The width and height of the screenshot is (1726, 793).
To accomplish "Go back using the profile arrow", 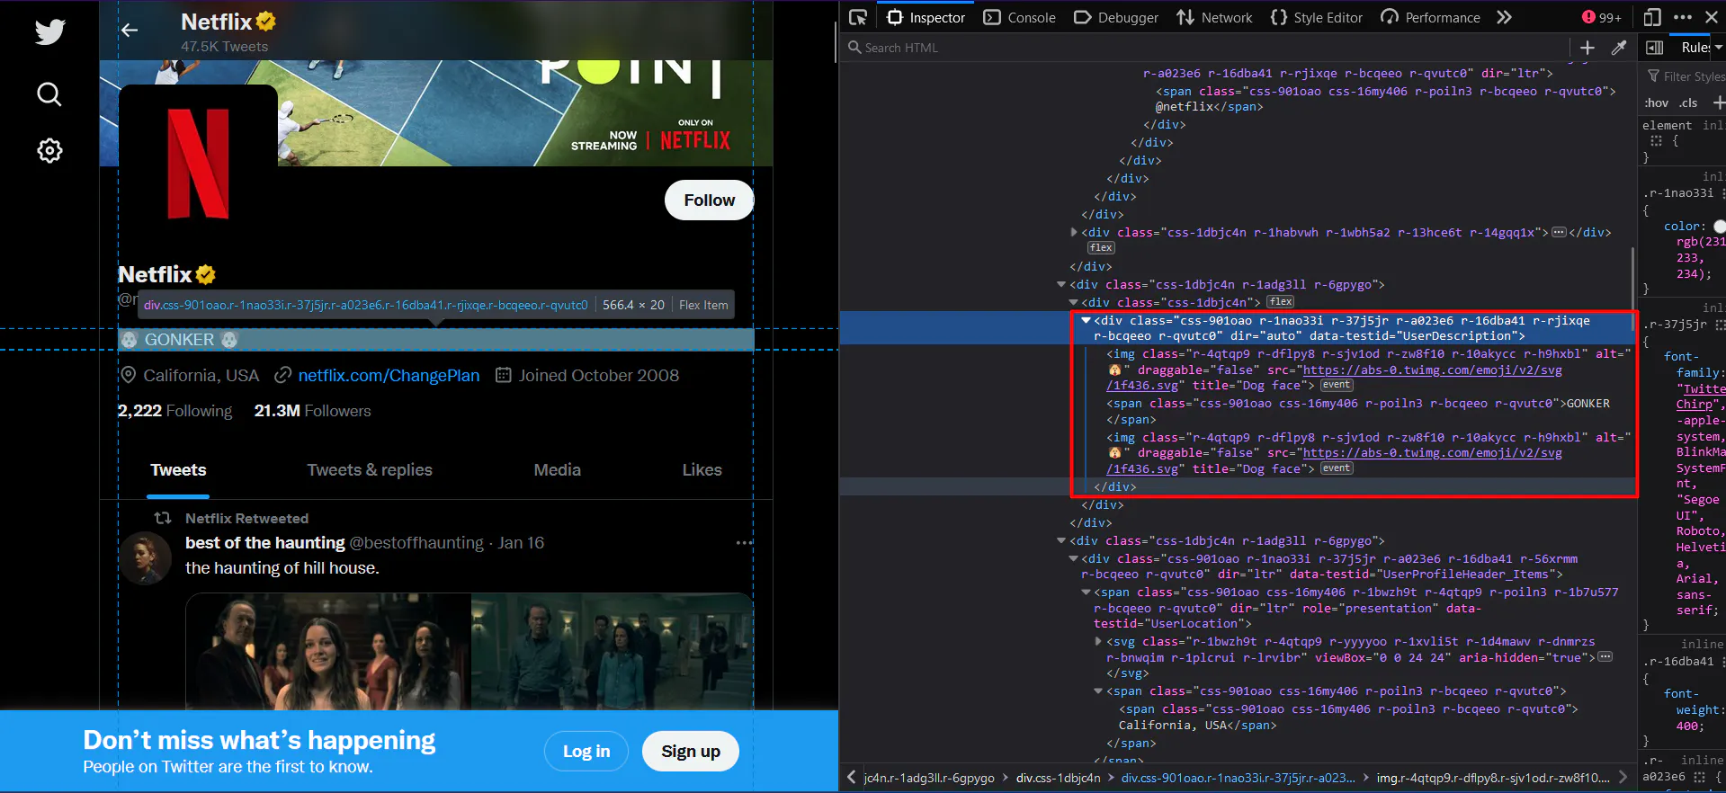I will (x=130, y=31).
